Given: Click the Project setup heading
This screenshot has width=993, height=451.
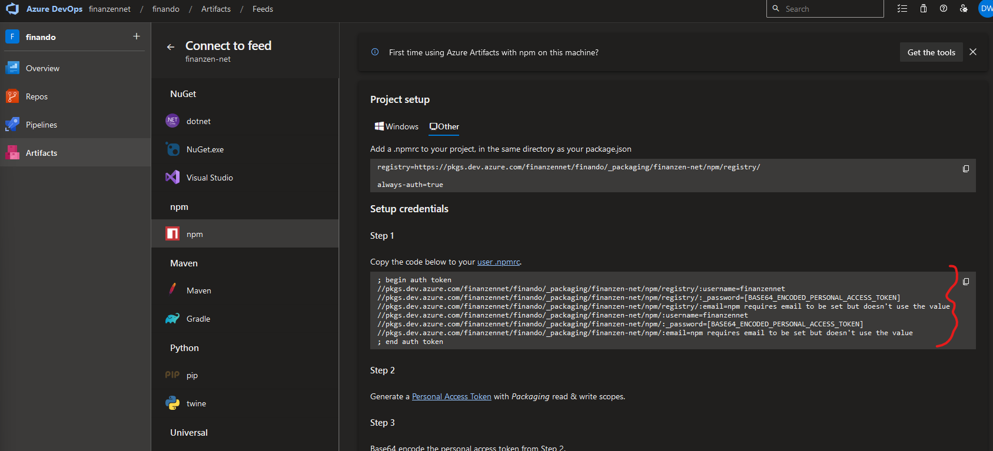Looking at the screenshot, I should [400, 100].
